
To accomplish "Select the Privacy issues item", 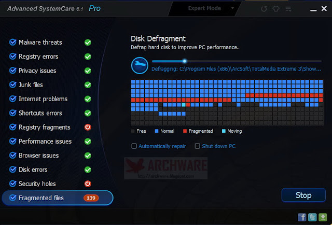I will pyautogui.click(x=37, y=71).
